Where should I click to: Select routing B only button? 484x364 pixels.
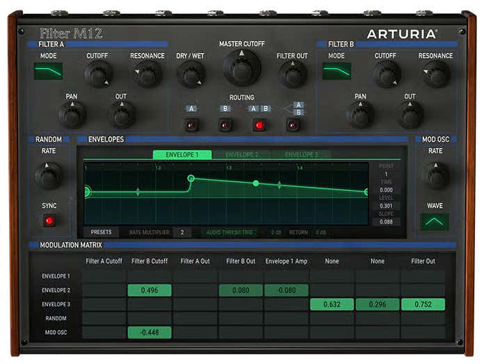(x=225, y=126)
